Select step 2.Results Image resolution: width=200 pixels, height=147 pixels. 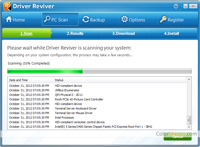[x=75, y=33]
